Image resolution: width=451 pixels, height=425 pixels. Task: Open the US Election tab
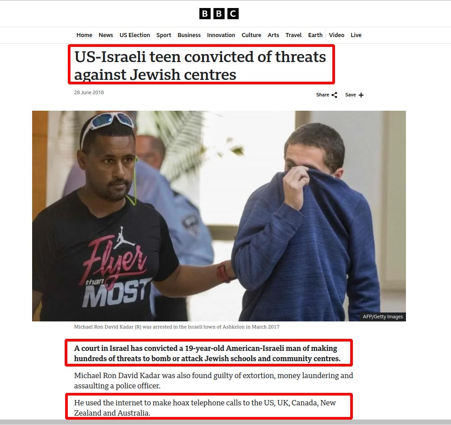(x=135, y=35)
